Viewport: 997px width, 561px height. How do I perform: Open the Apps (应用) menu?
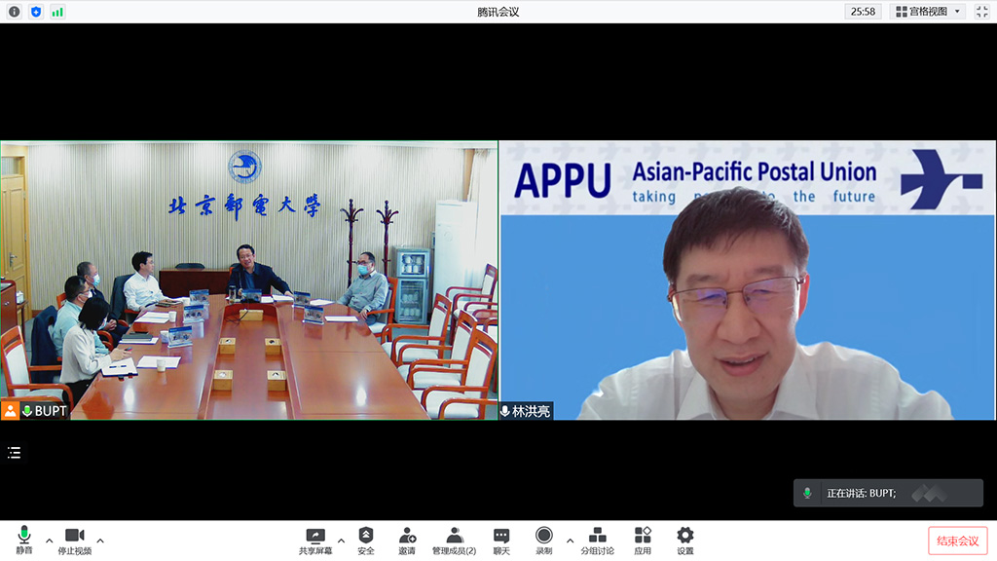pyautogui.click(x=643, y=541)
